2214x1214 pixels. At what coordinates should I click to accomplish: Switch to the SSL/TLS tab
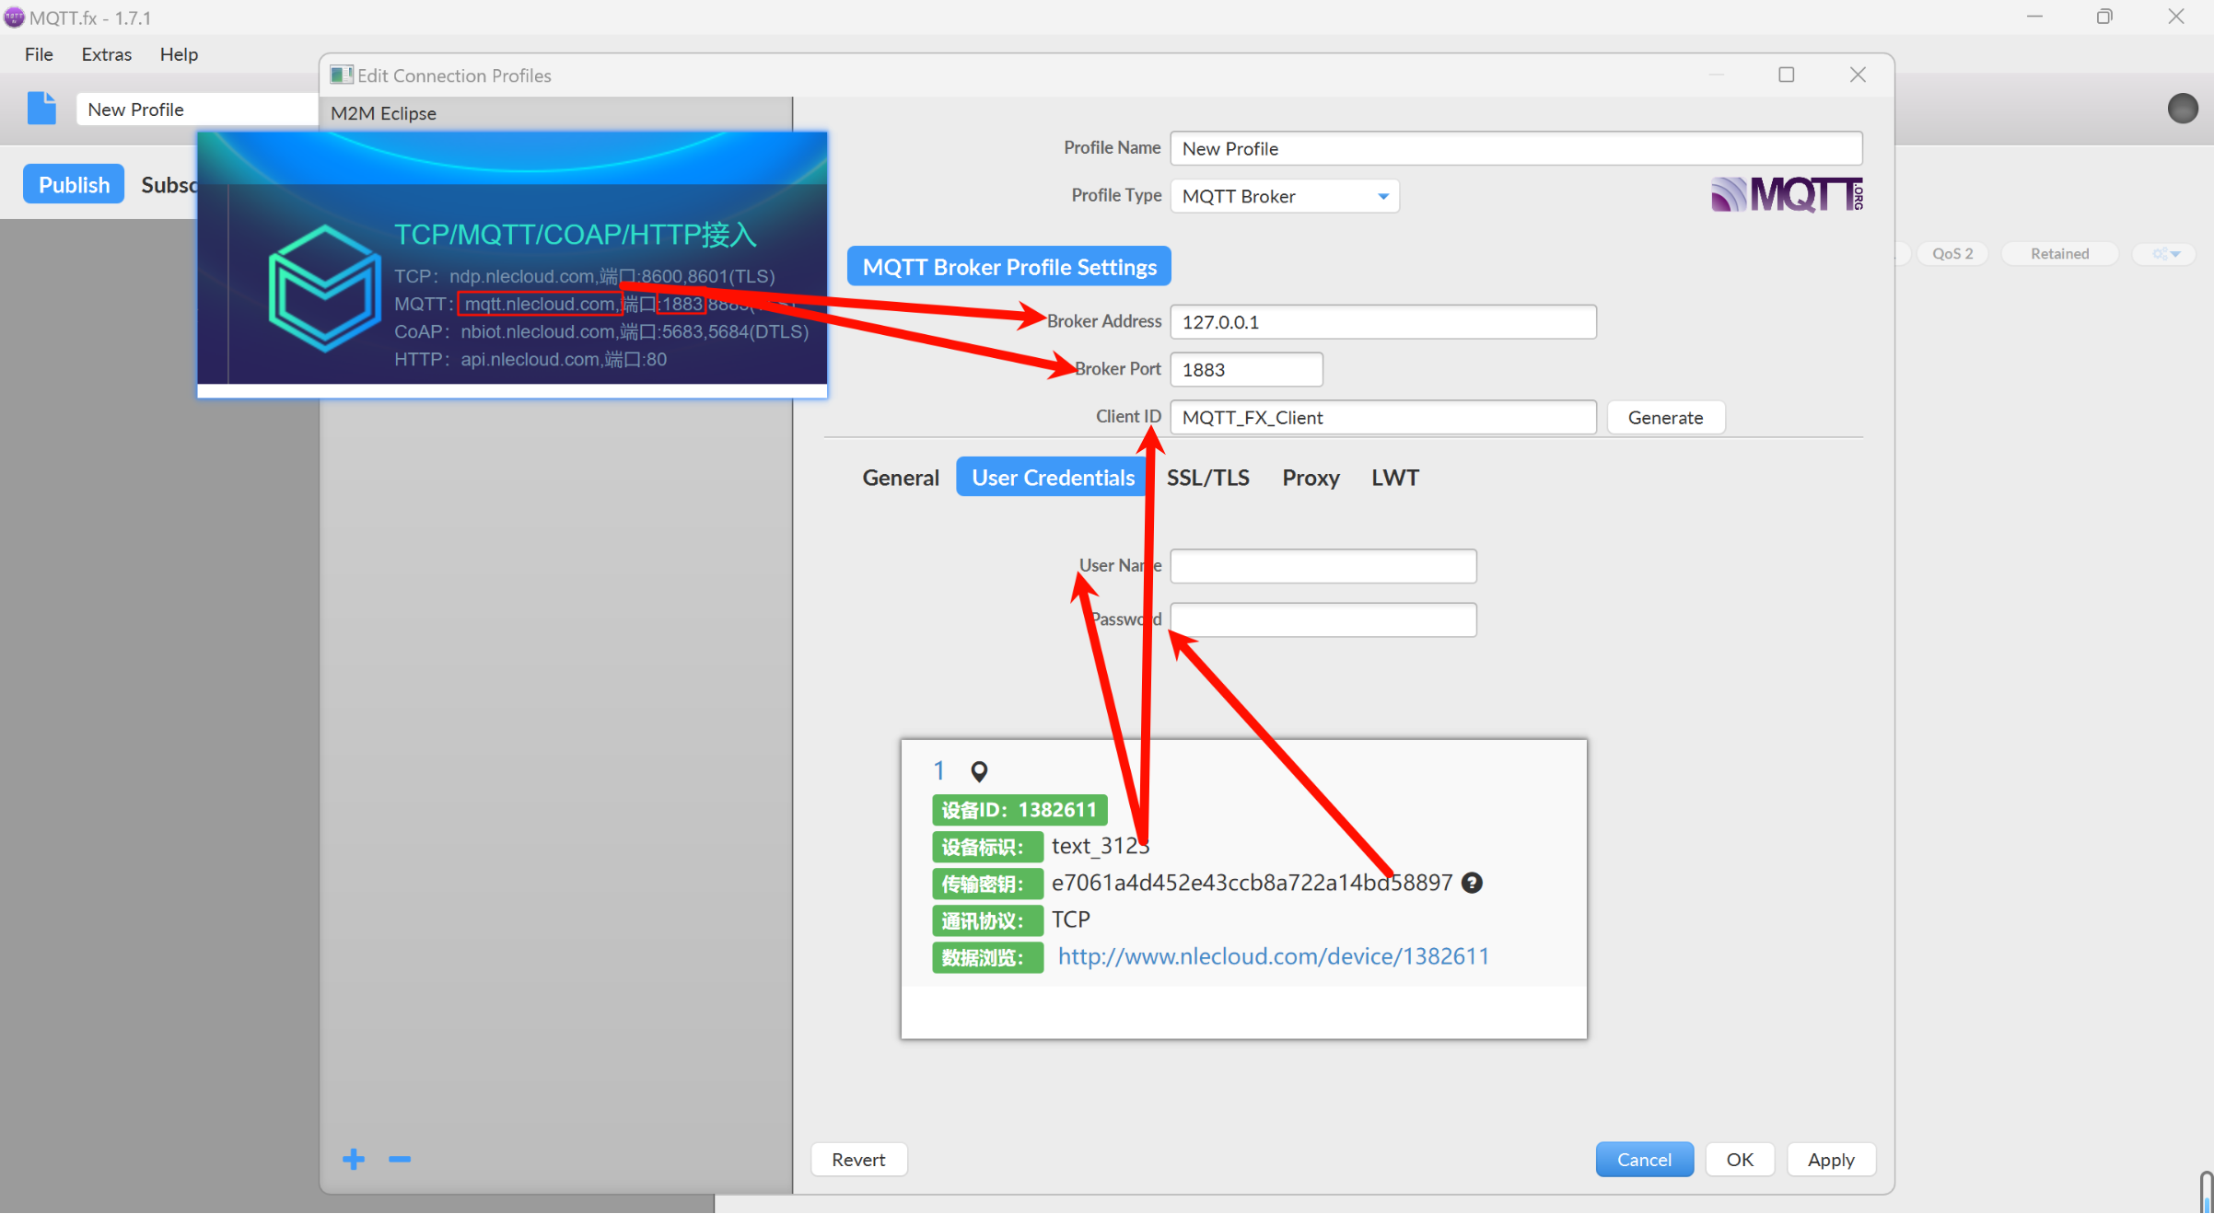[x=1207, y=478]
